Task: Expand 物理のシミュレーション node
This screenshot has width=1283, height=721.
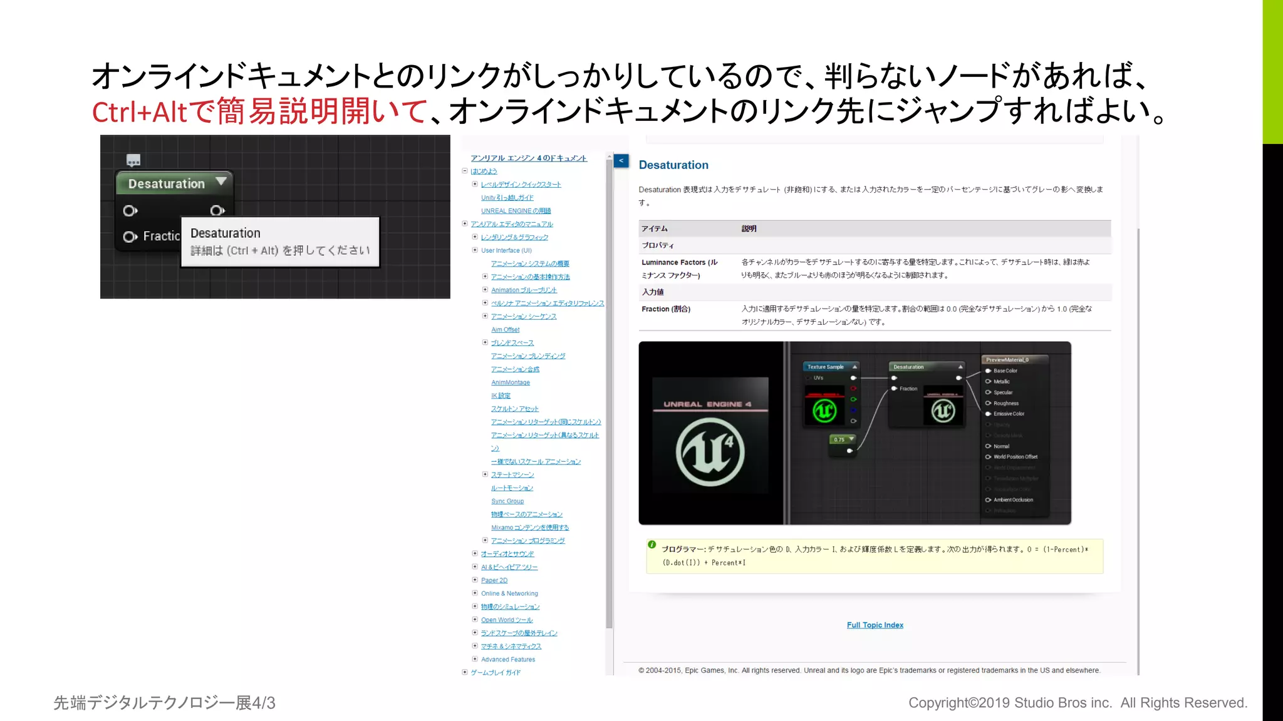Action: click(x=475, y=606)
